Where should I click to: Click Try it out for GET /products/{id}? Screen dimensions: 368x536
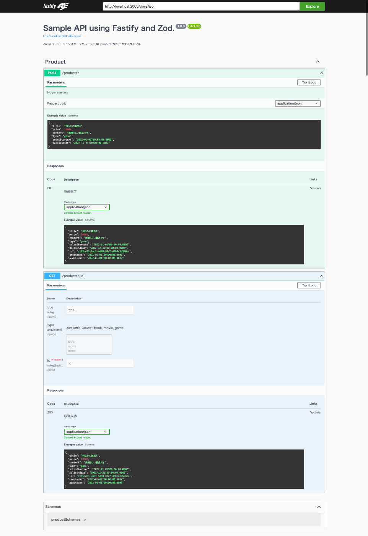pyautogui.click(x=309, y=285)
